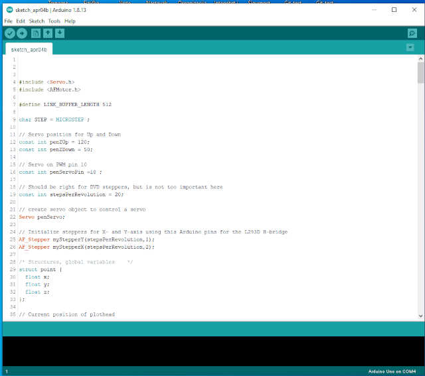
Task: Maximize the Arduino window
Action: coord(394,10)
